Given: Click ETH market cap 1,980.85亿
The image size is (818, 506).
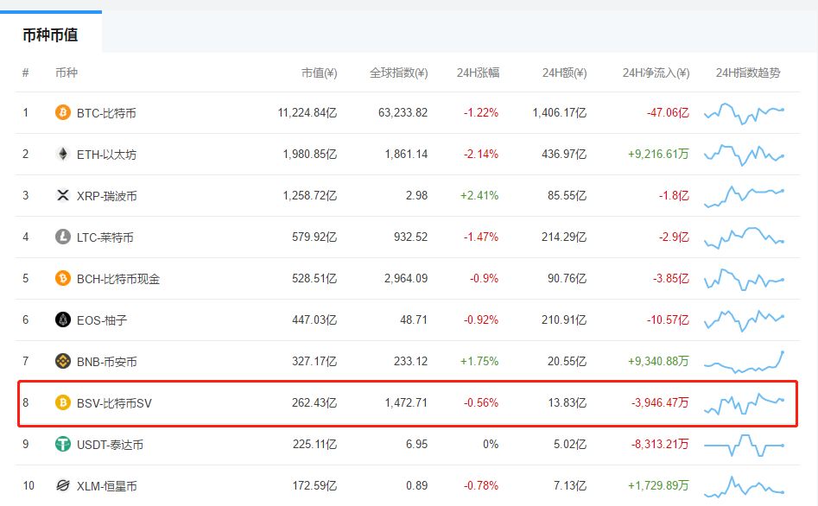Looking at the screenshot, I should 310,154.
